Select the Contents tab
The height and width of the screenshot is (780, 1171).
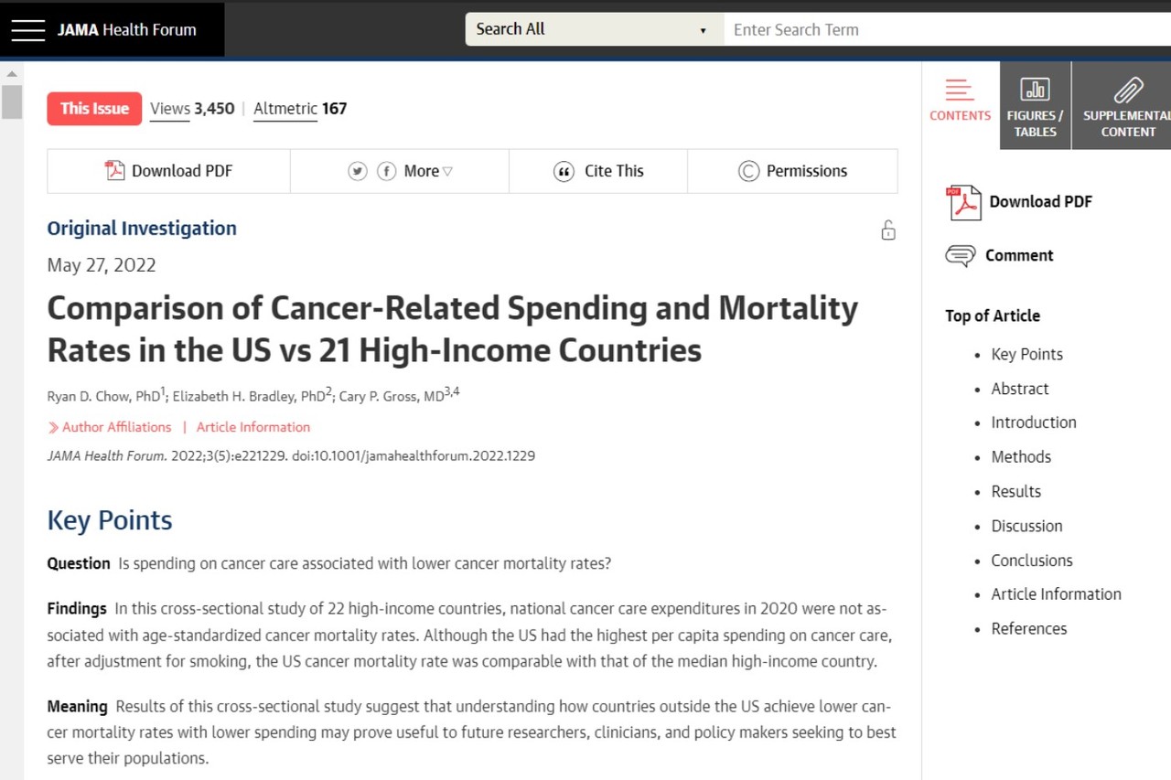click(x=960, y=102)
